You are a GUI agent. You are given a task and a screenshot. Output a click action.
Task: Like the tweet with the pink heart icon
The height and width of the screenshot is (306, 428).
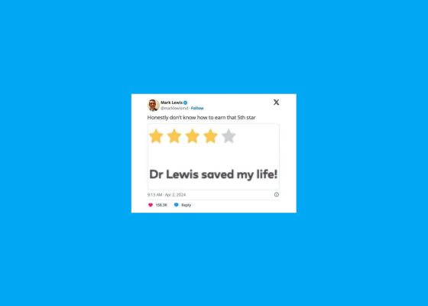(151, 205)
